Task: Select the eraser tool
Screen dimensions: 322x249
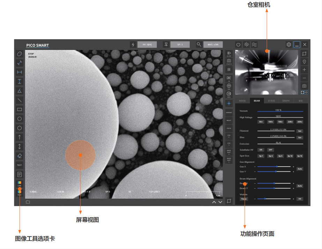Action: point(20,156)
